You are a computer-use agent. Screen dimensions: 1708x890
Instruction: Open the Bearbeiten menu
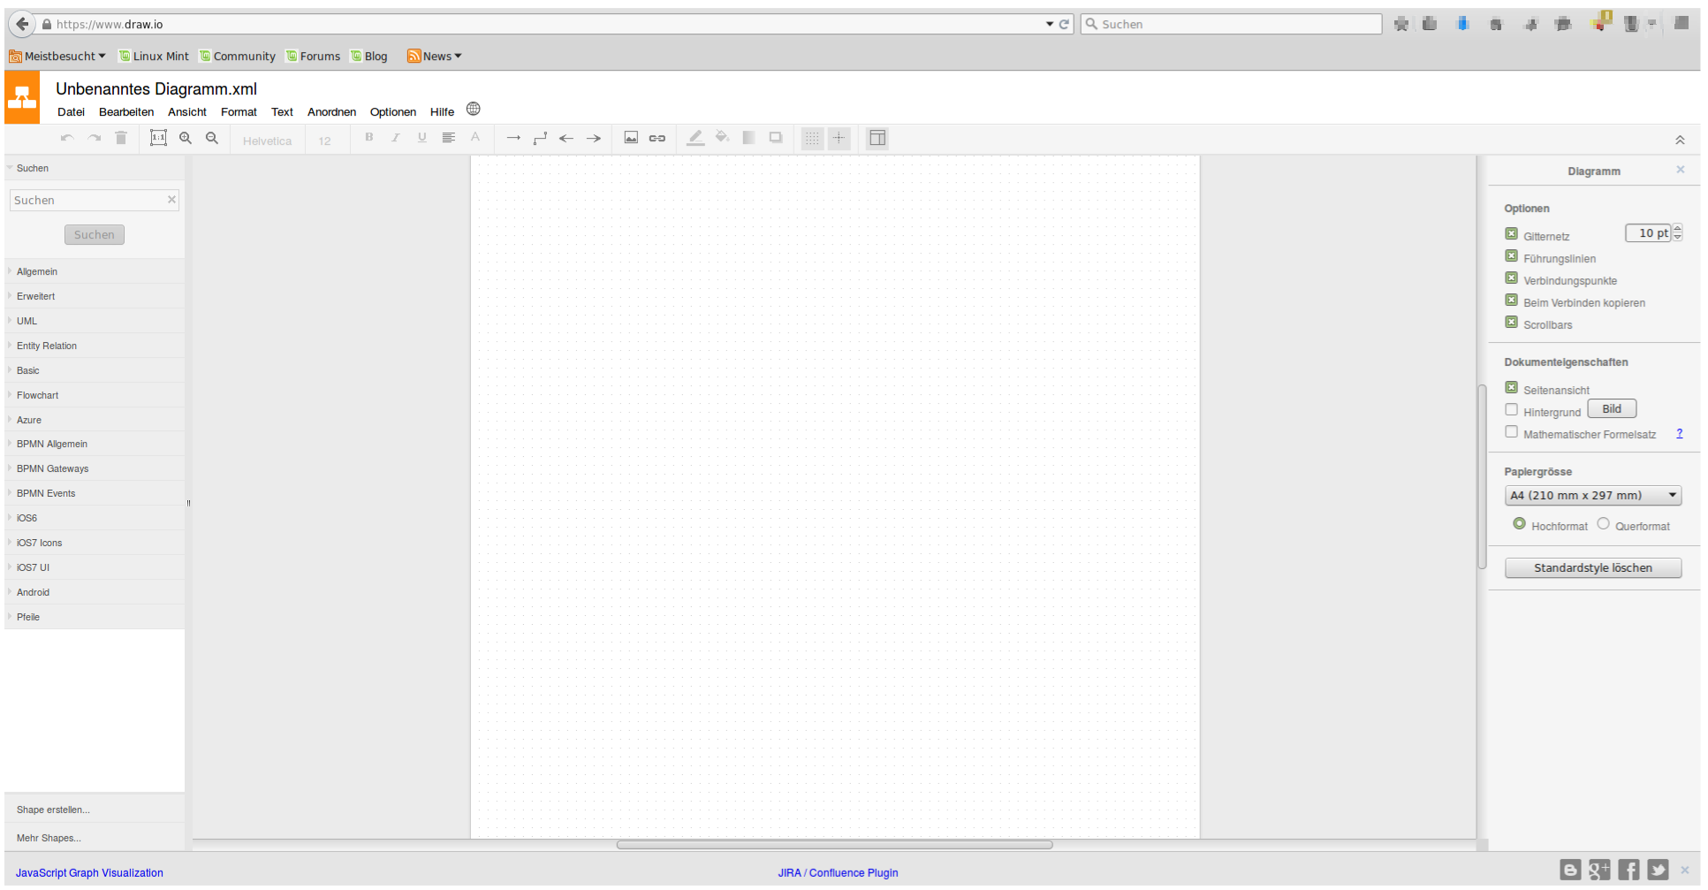[126, 112]
